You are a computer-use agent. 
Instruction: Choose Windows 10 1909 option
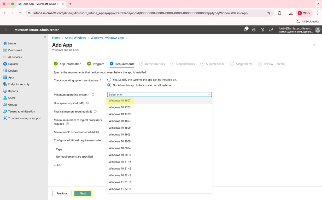point(159,141)
